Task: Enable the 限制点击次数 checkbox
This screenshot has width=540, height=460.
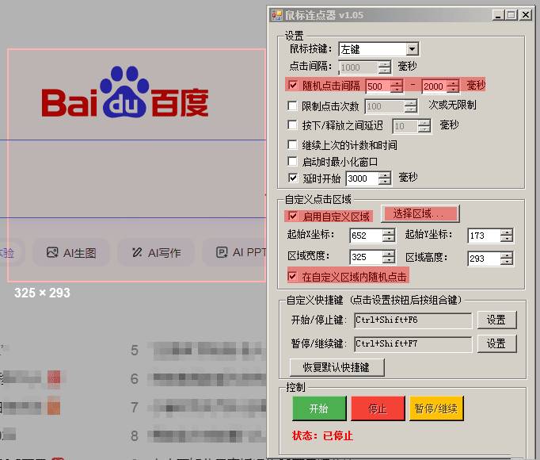Action: (292, 105)
